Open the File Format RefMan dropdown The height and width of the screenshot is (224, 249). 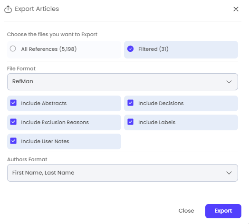pyautogui.click(x=123, y=82)
